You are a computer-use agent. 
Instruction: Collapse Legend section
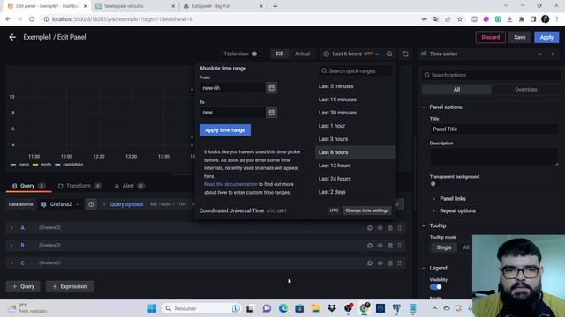[438, 268]
